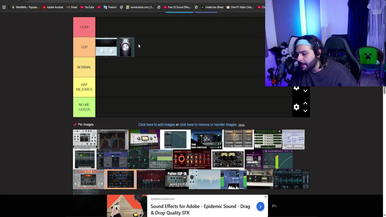The width and height of the screenshot is (386, 217).
Task: Click the blue arrow button on ad
Action: coord(260,206)
